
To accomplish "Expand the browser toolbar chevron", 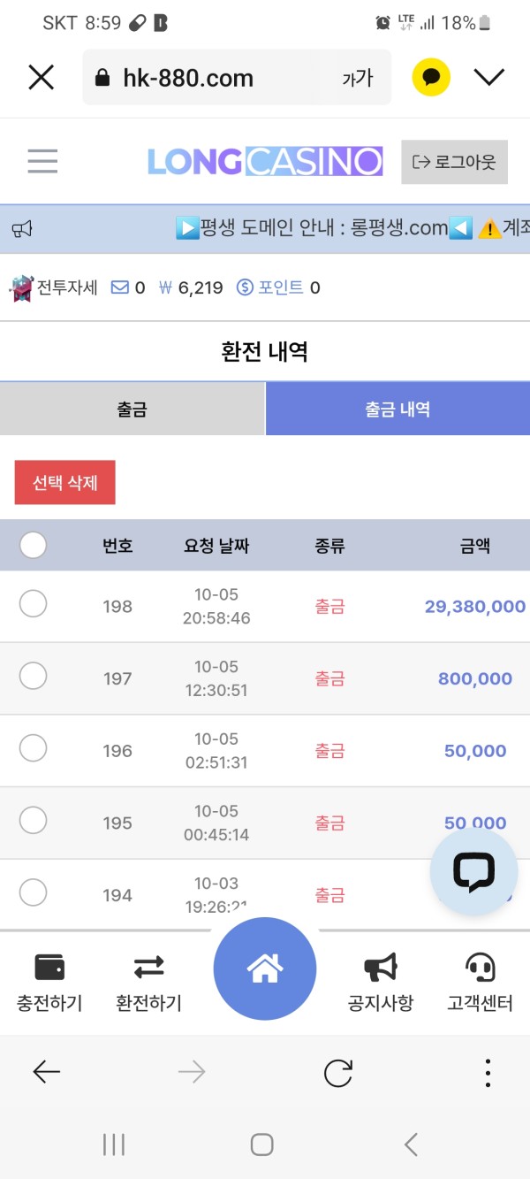I will [x=488, y=77].
